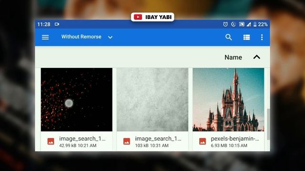Click the vertical scrollbar handle
The height and width of the screenshot is (171, 305).
268,124
